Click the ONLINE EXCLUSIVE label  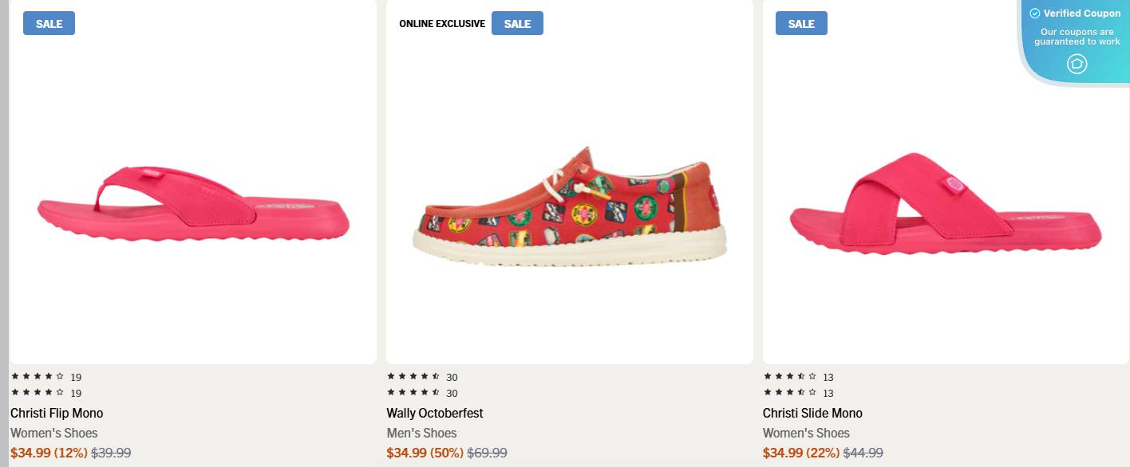[441, 23]
